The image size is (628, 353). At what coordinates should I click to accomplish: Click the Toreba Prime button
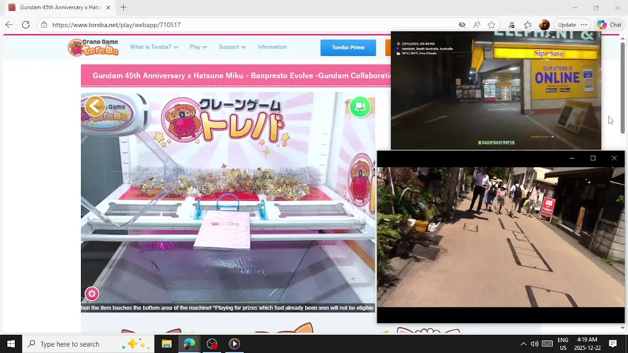click(x=348, y=48)
